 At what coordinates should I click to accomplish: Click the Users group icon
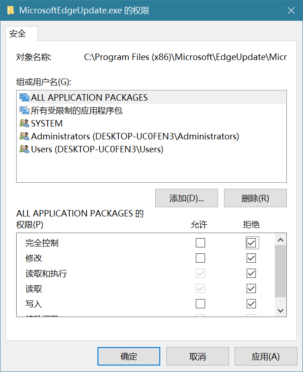pyautogui.click(x=24, y=149)
